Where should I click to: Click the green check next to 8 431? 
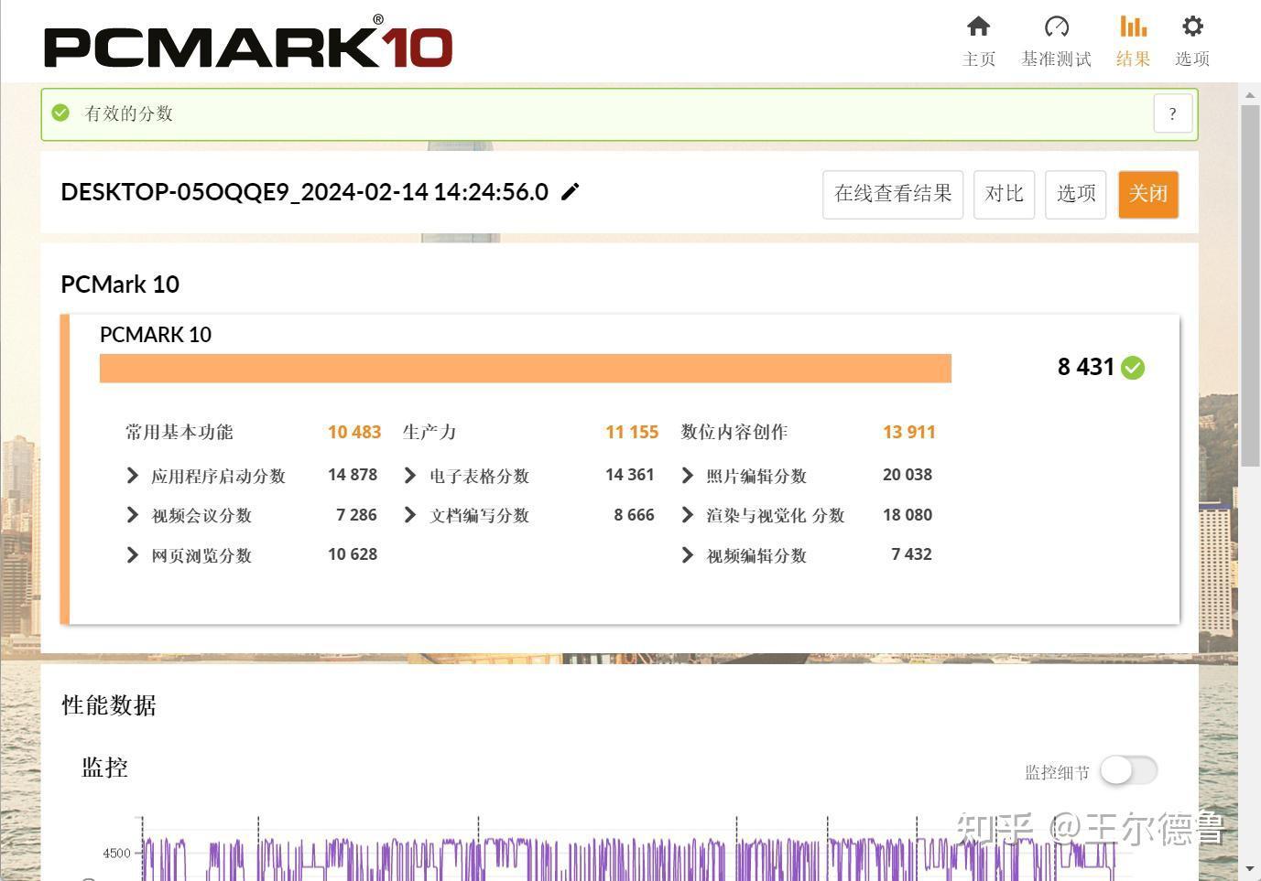(1133, 368)
